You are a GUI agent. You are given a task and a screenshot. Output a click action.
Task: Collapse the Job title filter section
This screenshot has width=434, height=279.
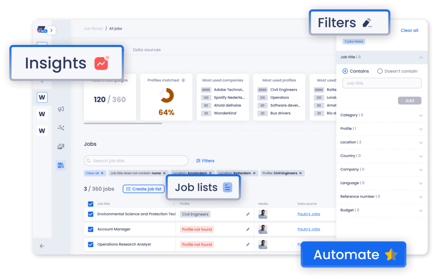[x=420, y=57]
